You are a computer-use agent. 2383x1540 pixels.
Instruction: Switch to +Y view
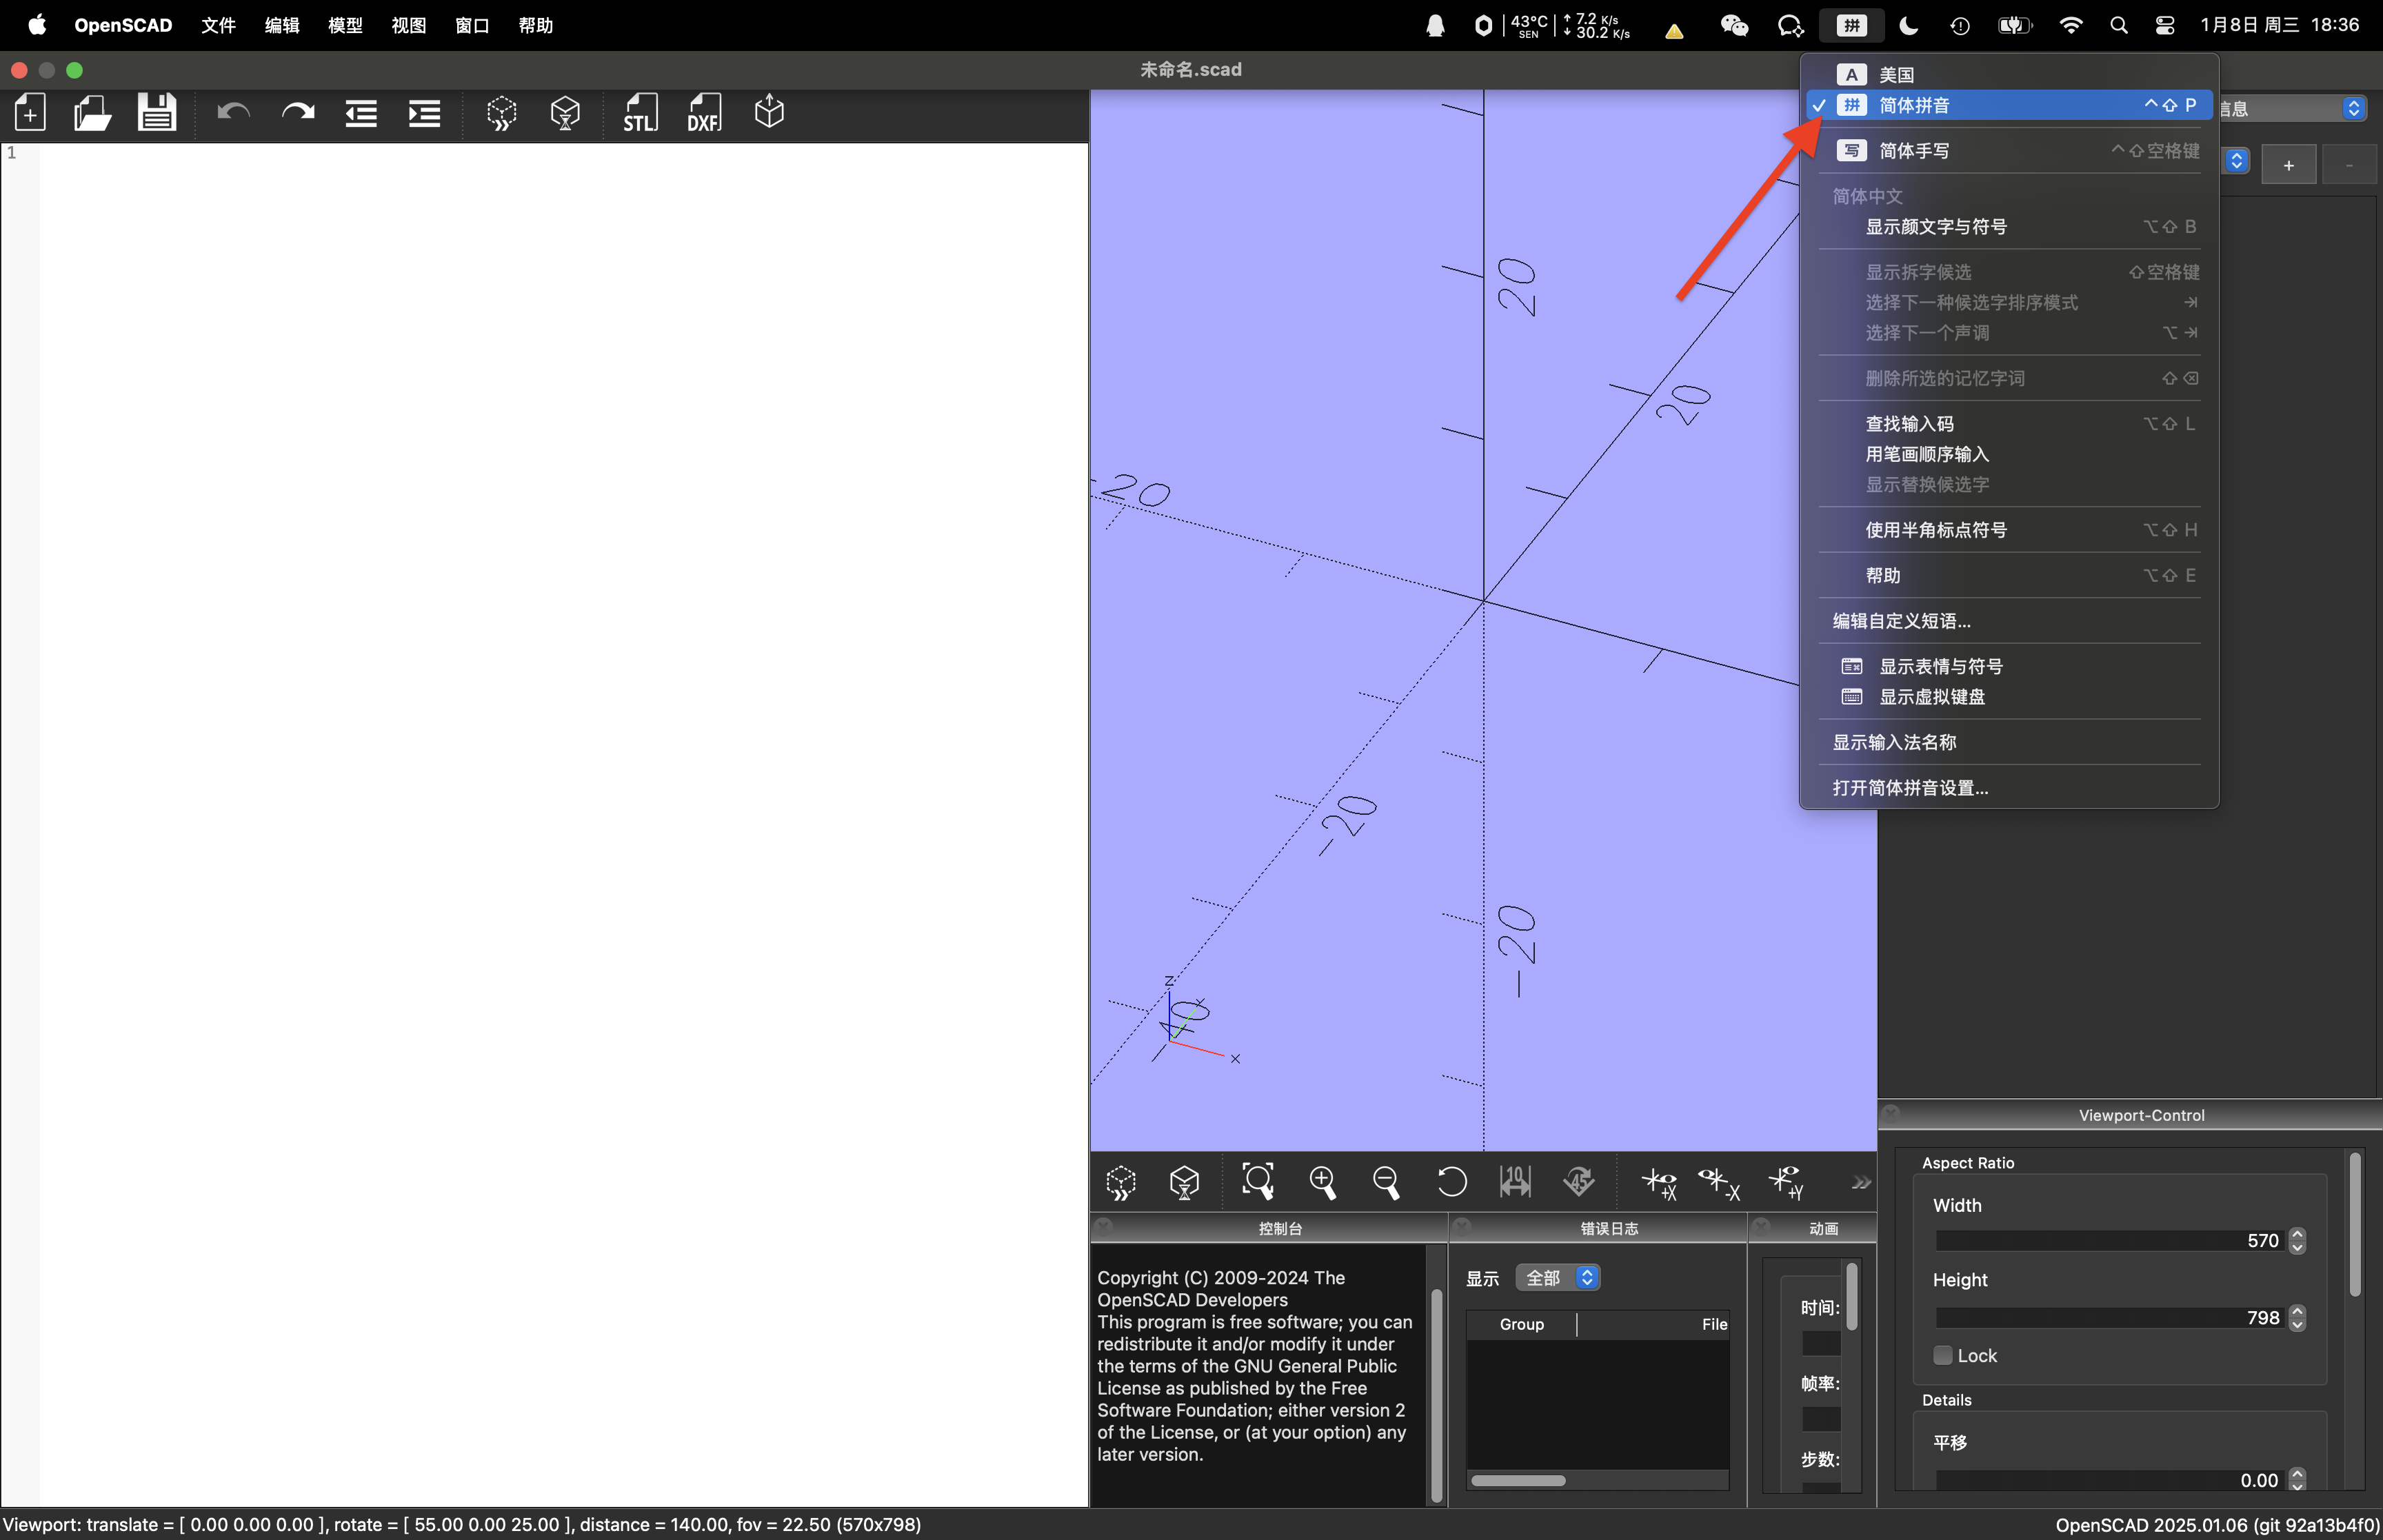(x=1787, y=1183)
